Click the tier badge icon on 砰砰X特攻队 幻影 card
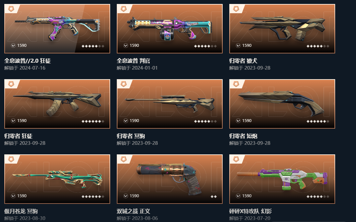Screen dimensions: 356x222 pyautogui.click(x=236, y=159)
